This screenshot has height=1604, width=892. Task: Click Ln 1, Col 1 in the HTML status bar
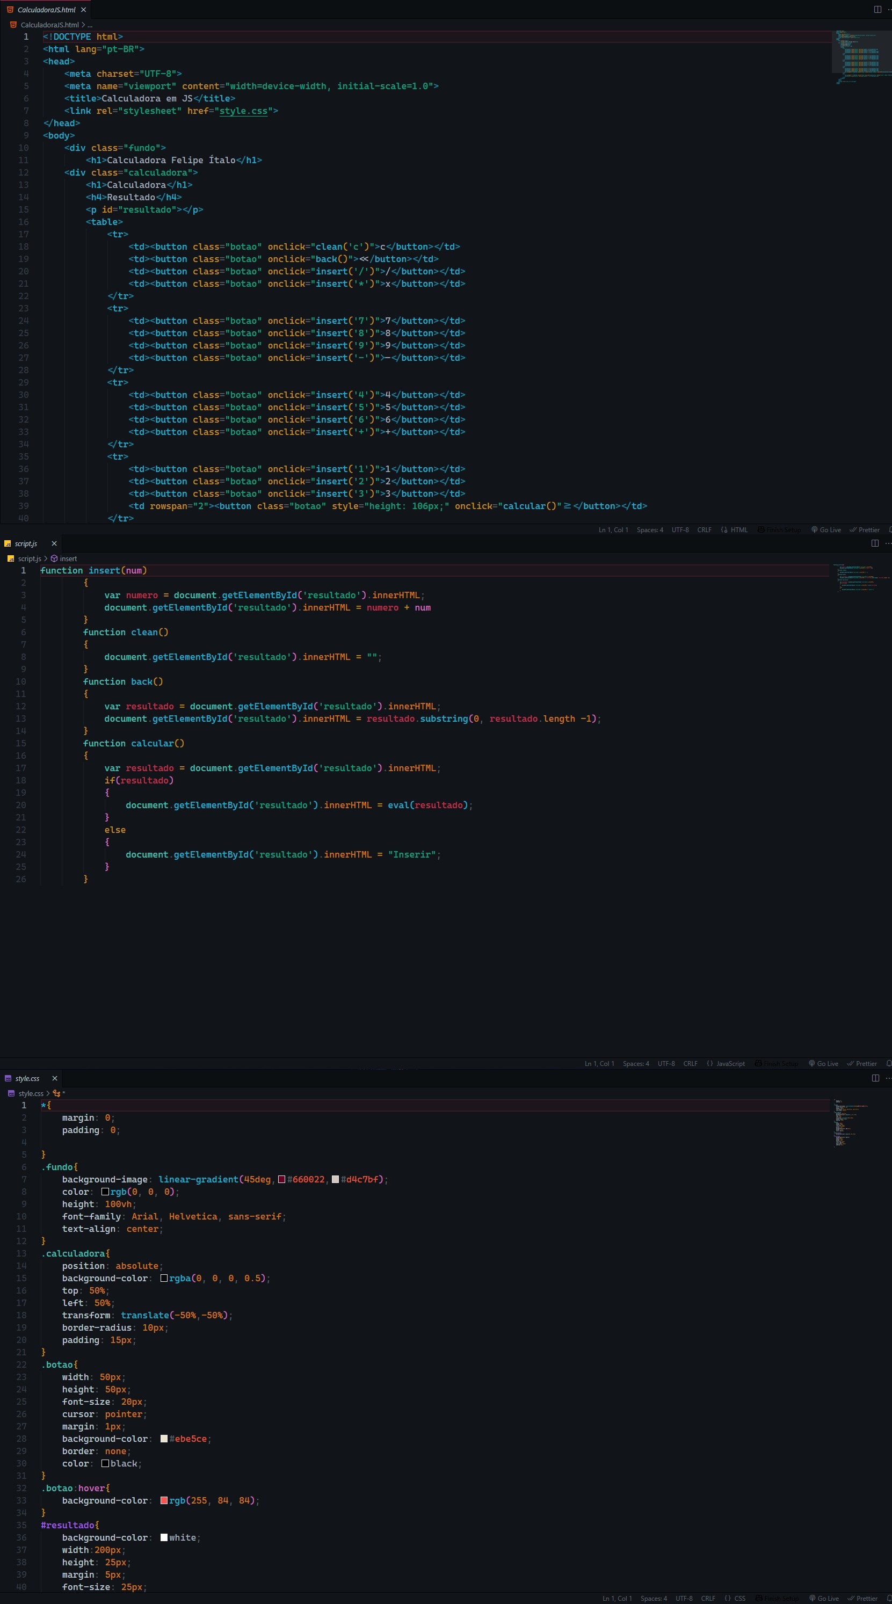coord(613,530)
